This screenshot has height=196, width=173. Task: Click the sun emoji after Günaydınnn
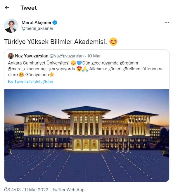(52, 75)
